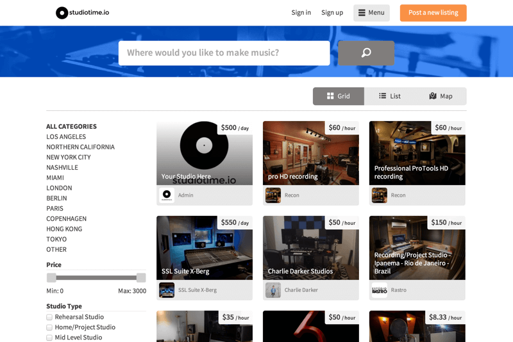
Task: Switch to Grid view
Action: coord(339,96)
